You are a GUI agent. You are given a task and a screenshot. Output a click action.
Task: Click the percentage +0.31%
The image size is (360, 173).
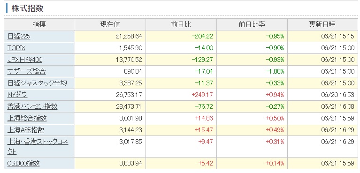pos(275,142)
